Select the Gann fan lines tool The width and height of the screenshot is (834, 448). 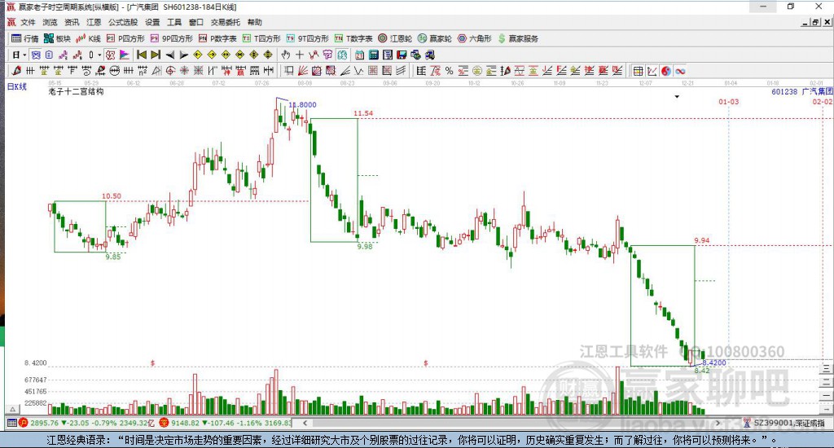coord(303,71)
